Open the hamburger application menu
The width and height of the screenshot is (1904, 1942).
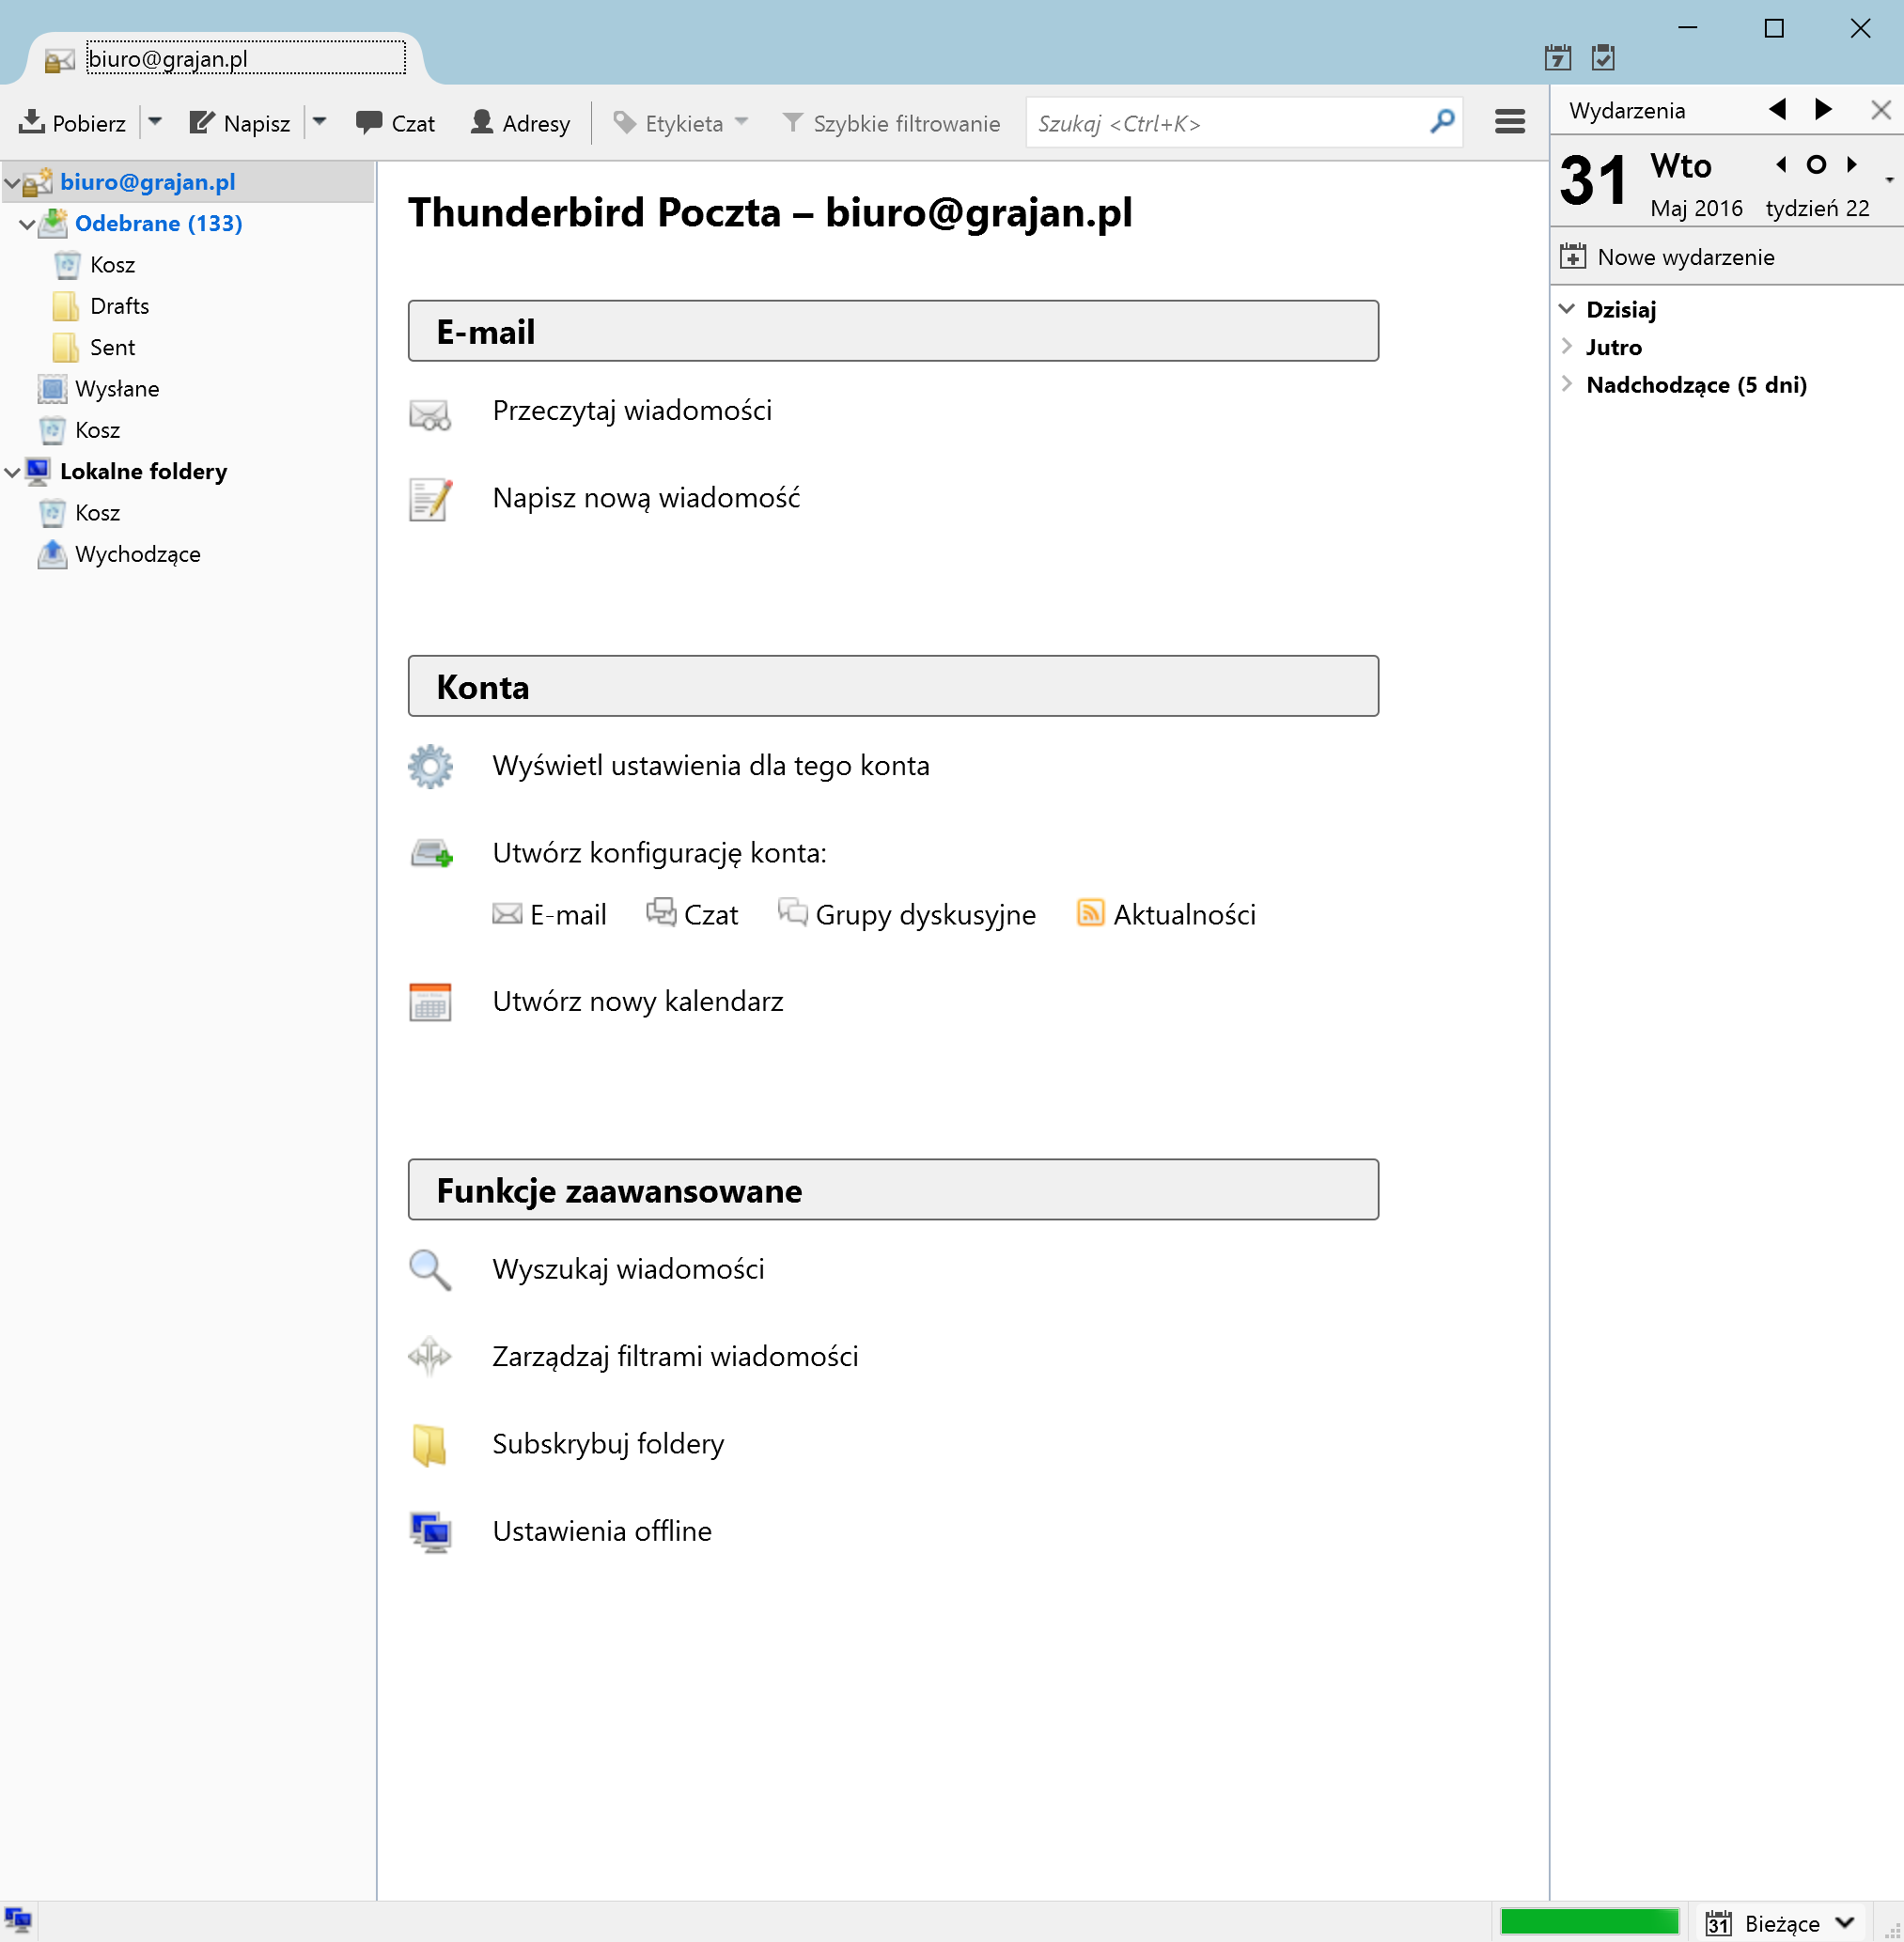[x=1509, y=122]
